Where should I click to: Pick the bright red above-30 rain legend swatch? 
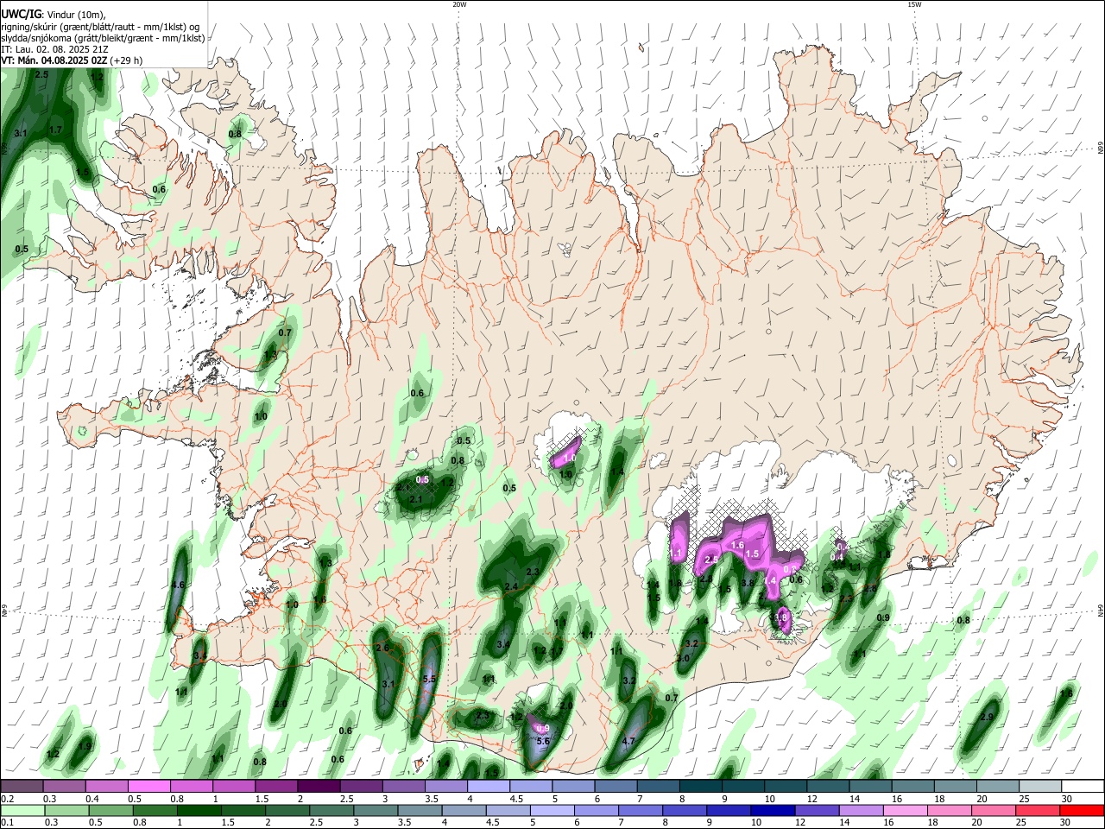(x=1083, y=810)
